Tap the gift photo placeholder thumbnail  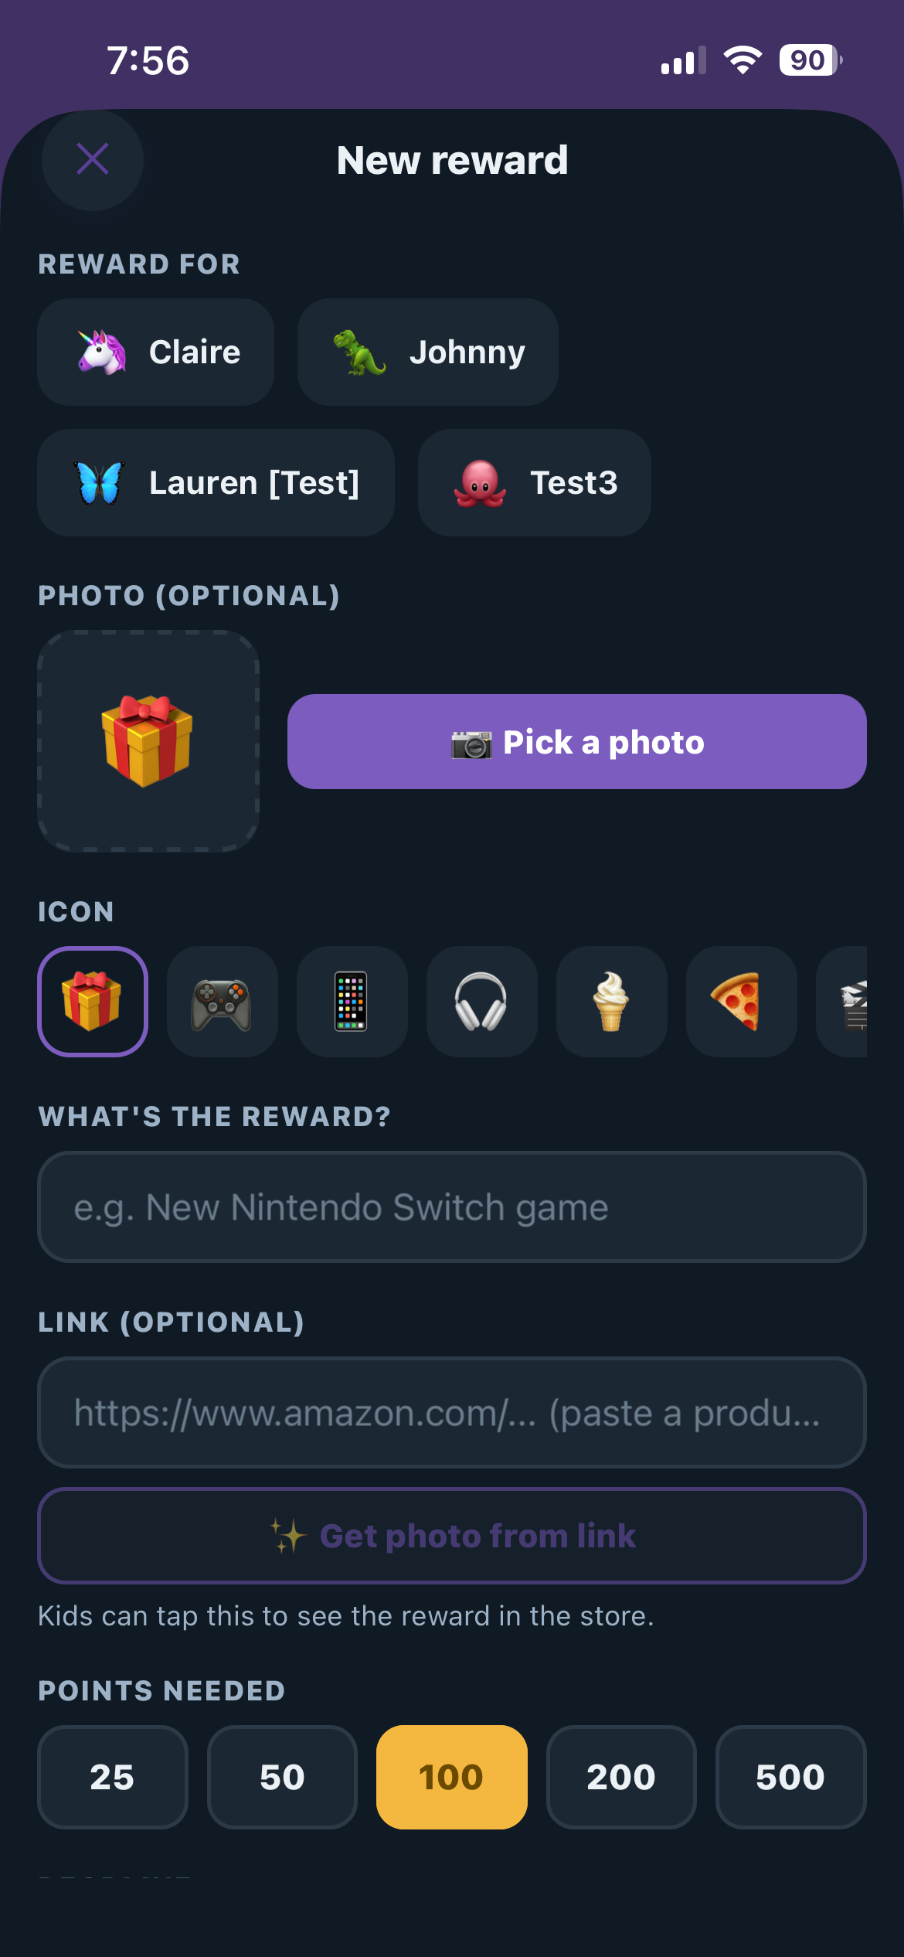[x=148, y=740]
